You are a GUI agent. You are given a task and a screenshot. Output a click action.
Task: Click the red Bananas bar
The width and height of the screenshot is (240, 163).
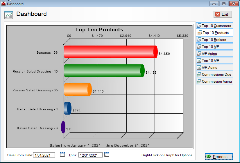(110, 52)
